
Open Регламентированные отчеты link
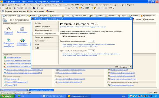click(122, 85)
